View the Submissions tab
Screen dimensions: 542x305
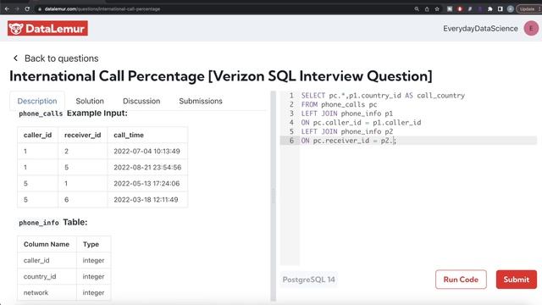[201, 101]
